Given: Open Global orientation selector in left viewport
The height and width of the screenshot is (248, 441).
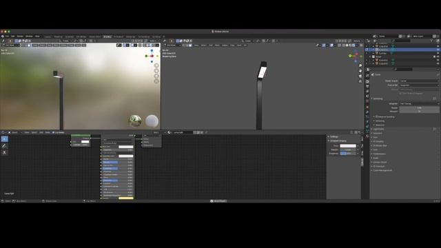Looking at the screenshot, I should [x=67, y=41].
